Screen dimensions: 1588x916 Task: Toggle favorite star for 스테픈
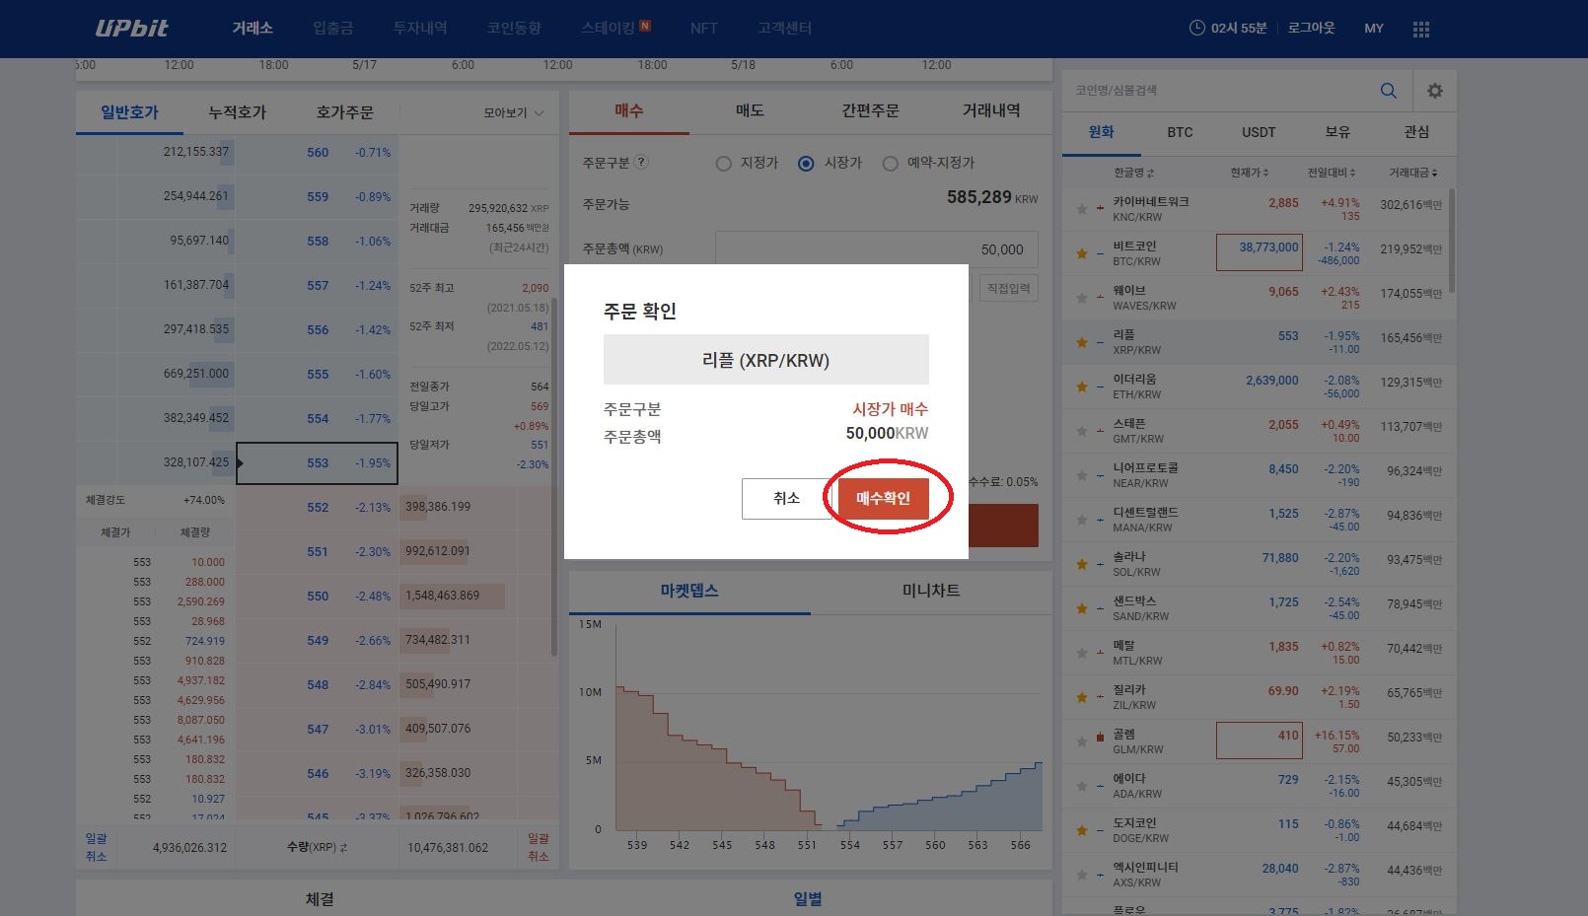(x=1082, y=431)
